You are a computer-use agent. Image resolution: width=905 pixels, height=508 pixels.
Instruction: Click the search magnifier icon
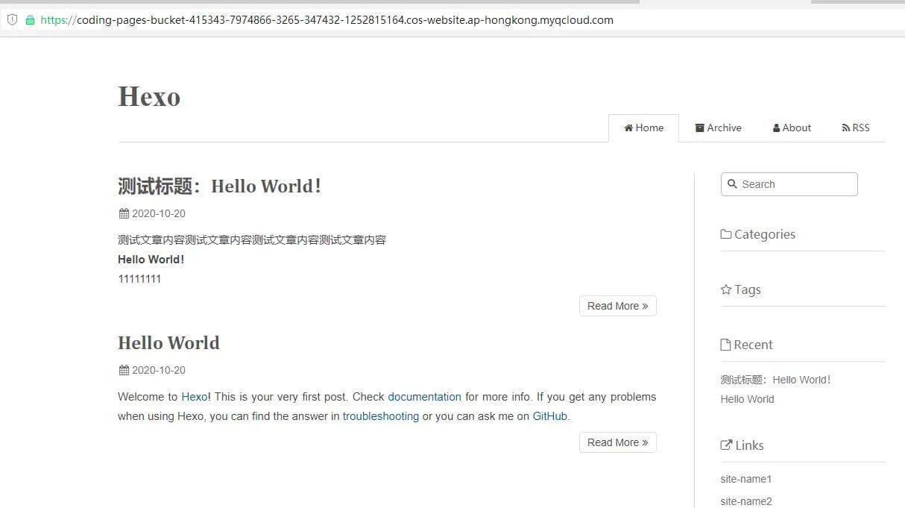tap(732, 184)
